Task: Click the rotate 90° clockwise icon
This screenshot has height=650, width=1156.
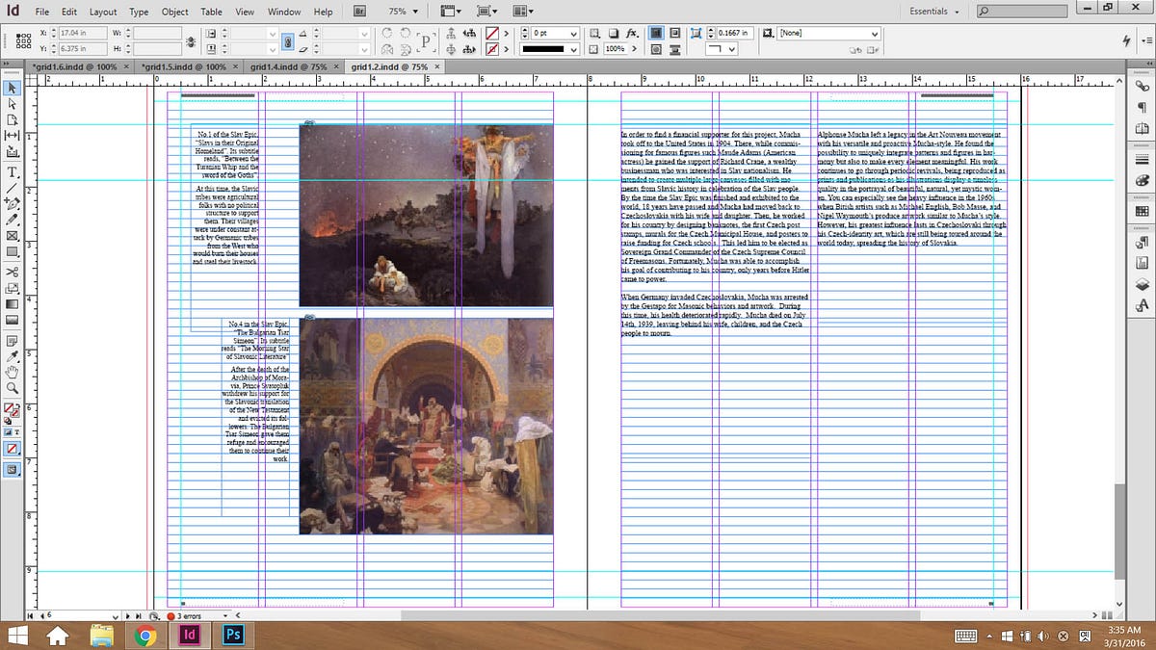Action: point(387,33)
